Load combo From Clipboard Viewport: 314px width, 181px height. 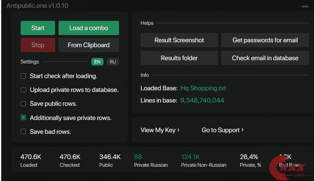click(88, 45)
